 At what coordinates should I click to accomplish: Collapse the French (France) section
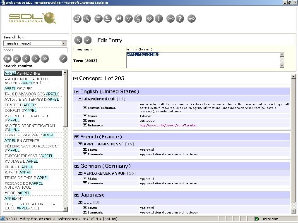click(76, 137)
